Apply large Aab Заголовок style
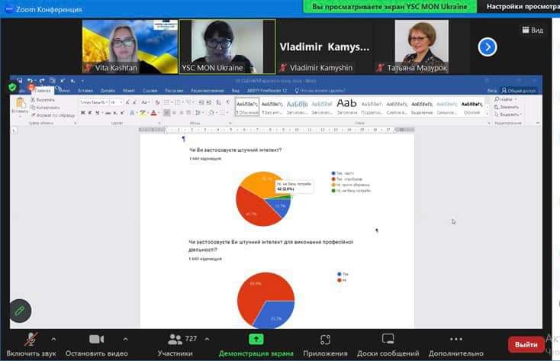Image resolution: width=560 pixels, height=361 pixels. (347, 107)
